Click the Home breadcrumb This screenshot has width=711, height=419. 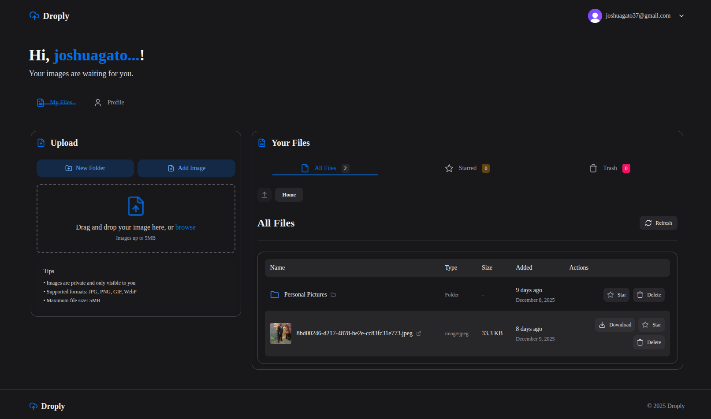tap(289, 195)
